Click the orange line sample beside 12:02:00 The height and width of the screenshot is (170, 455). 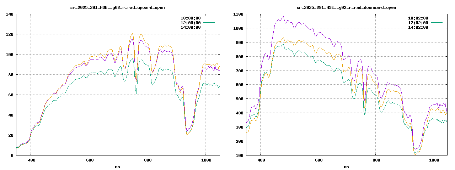(x=437, y=23)
